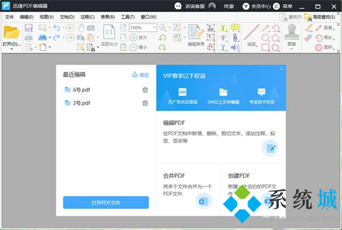Open the 文档(D) menu

pos(67,17)
